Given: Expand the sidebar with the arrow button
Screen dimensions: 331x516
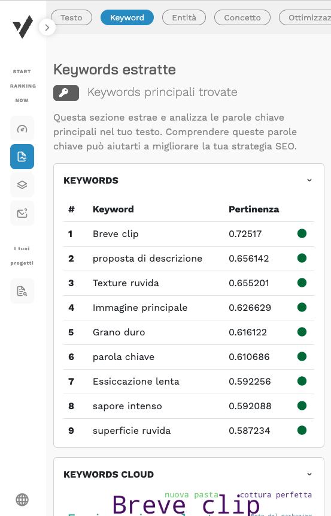Looking at the screenshot, I should (47, 28).
